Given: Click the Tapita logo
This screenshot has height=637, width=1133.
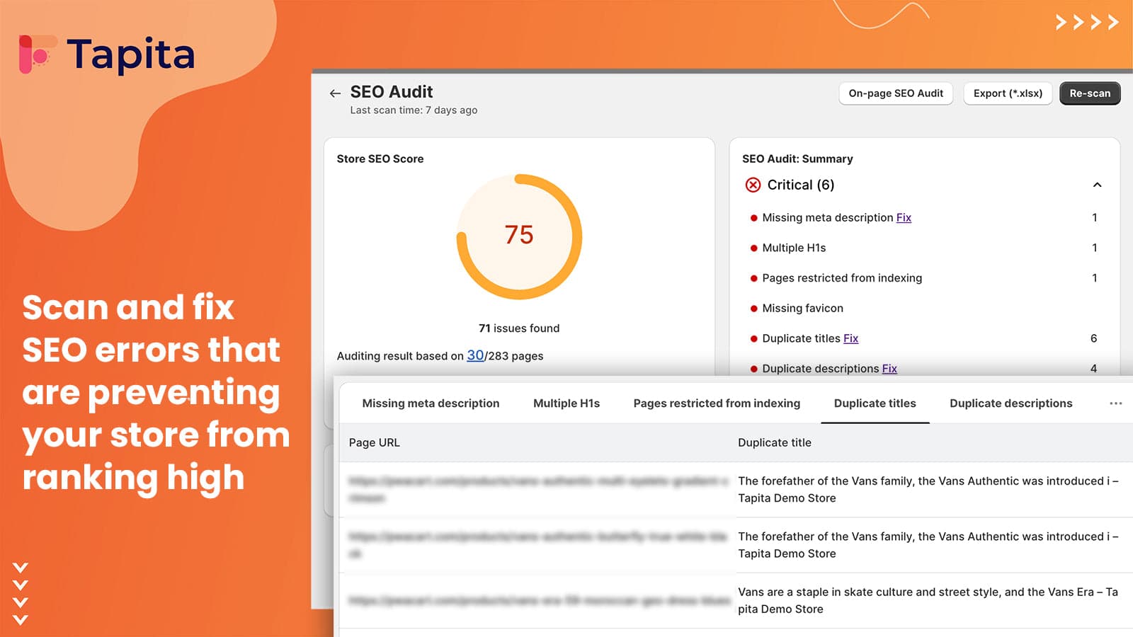Looking at the screenshot, I should [x=106, y=52].
